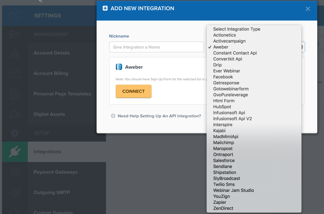Click the Digital Assets cloud icon
The height and width of the screenshot is (214, 324).
tap(15, 114)
